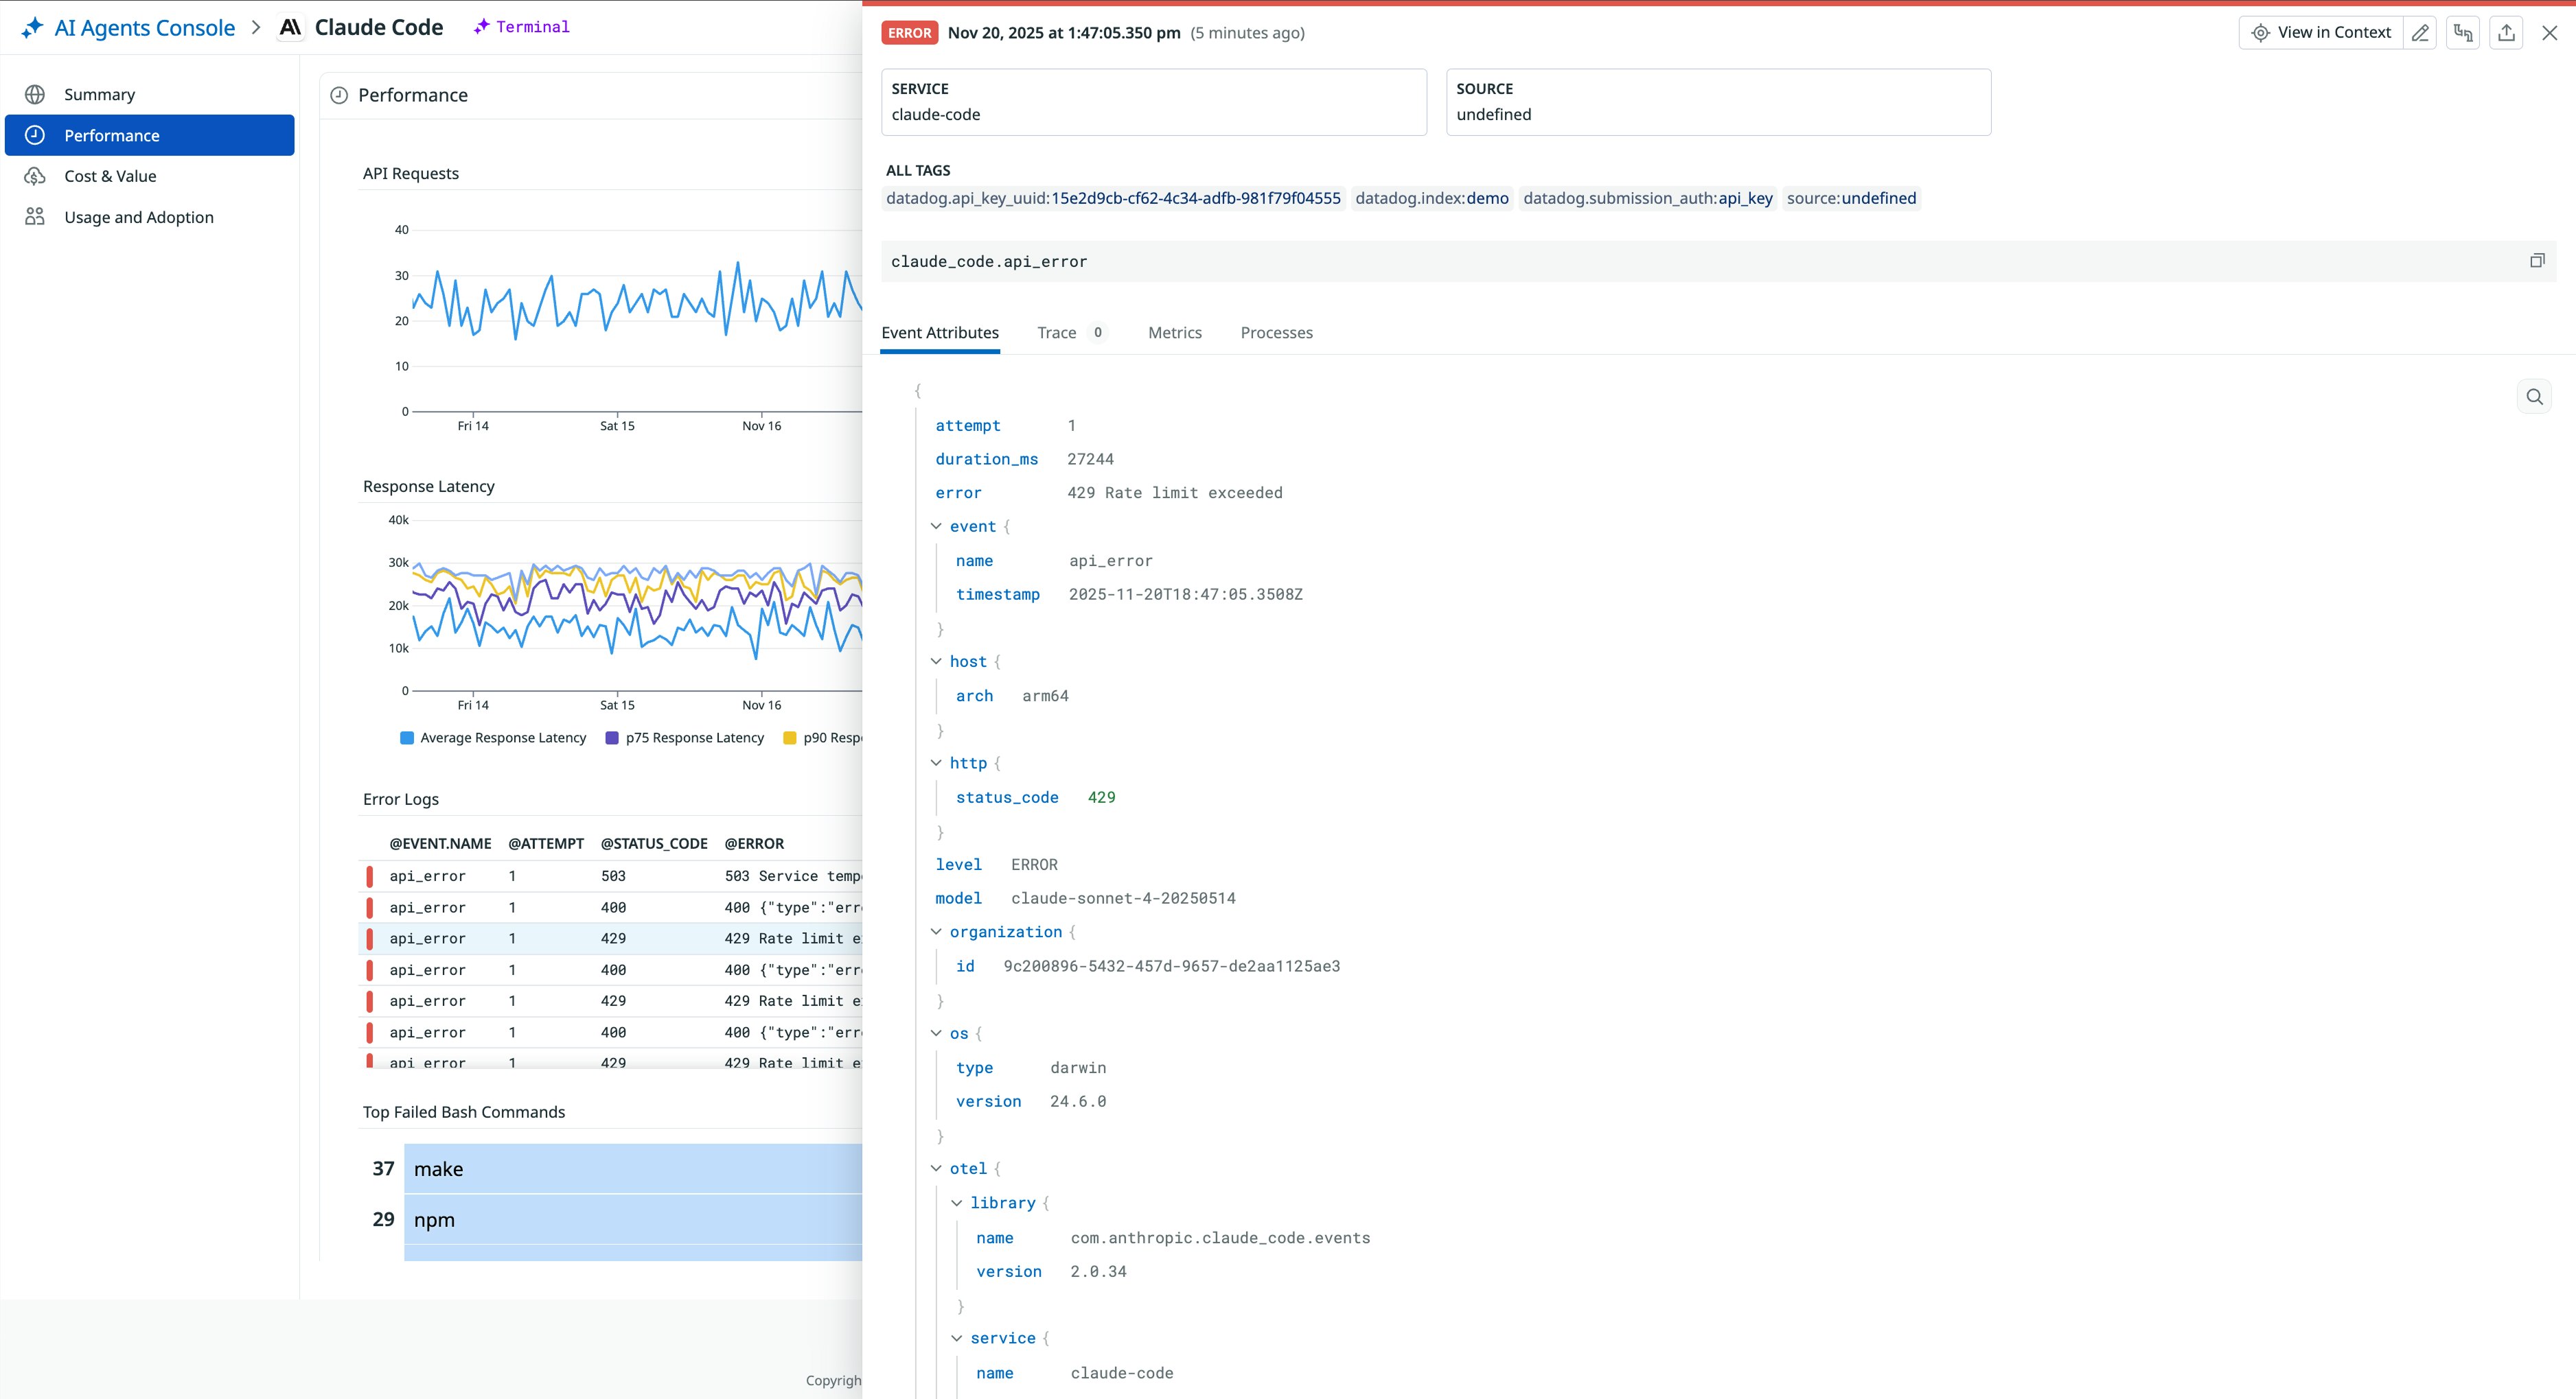
Task: Click the Terminal sparkle icon in the header
Action: [x=482, y=27]
